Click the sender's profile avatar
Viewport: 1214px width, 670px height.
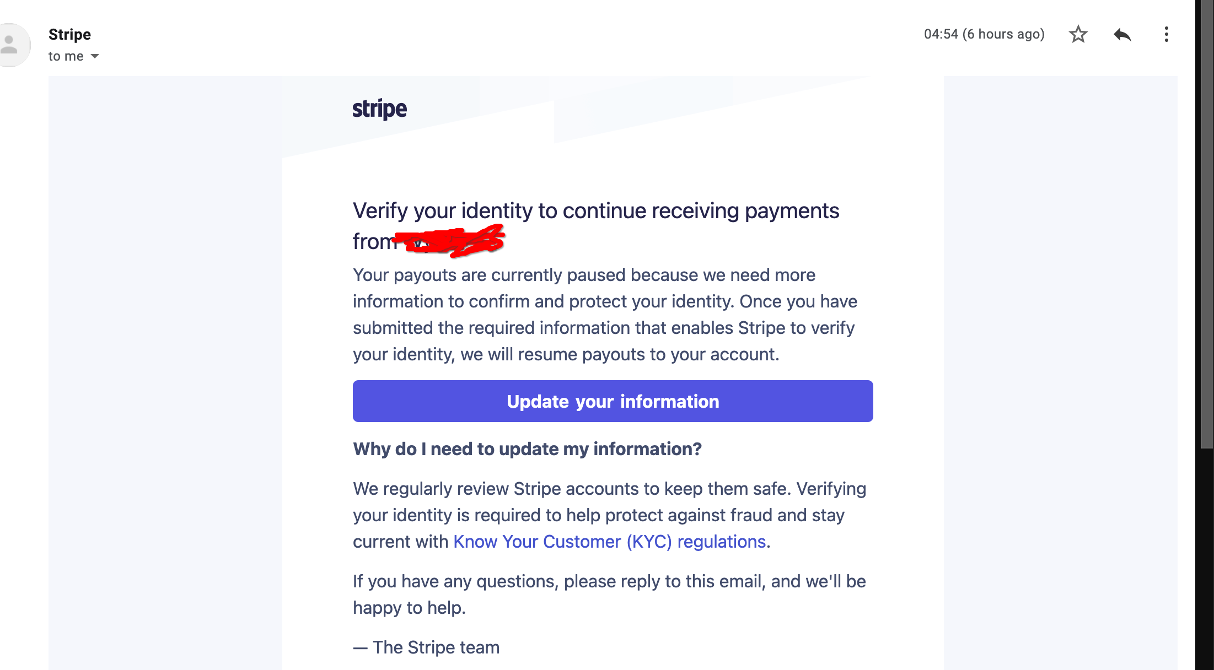pyautogui.click(x=12, y=44)
